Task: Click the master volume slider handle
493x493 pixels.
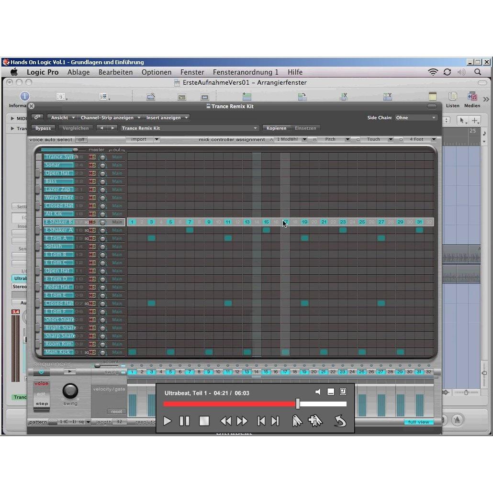Action: 75,150
